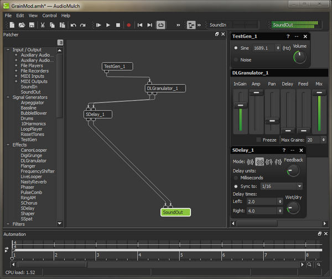The height and width of the screenshot is (279, 332).
Task: Click the Save document toolbar icon
Action: click(31, 25)
